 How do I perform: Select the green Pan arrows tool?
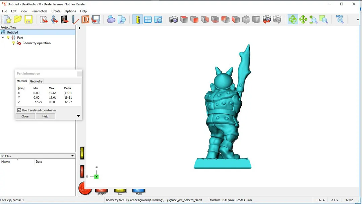coord(303,19)
